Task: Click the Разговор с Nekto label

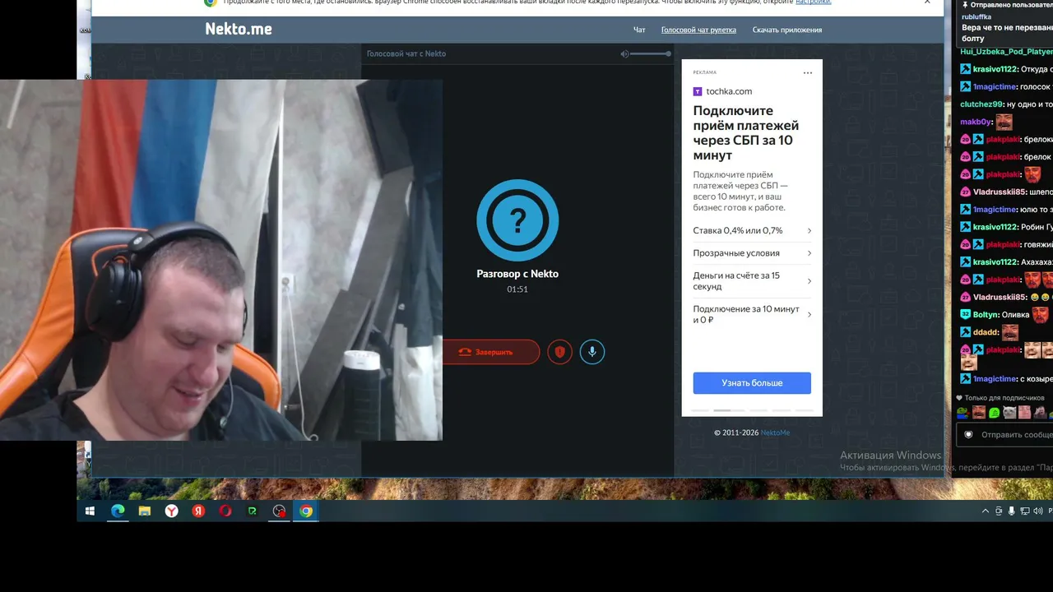Action: click(x=517, y=274)
